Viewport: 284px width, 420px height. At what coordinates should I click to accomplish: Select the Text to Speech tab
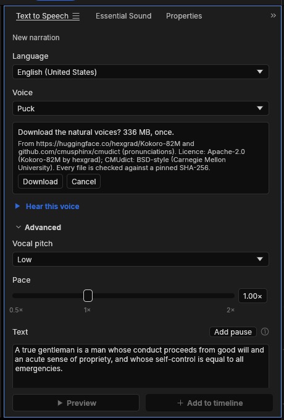point(42,16)
